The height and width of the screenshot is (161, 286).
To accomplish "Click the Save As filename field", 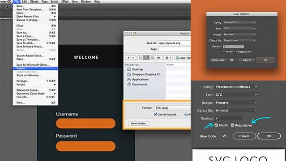I will 175,43.
